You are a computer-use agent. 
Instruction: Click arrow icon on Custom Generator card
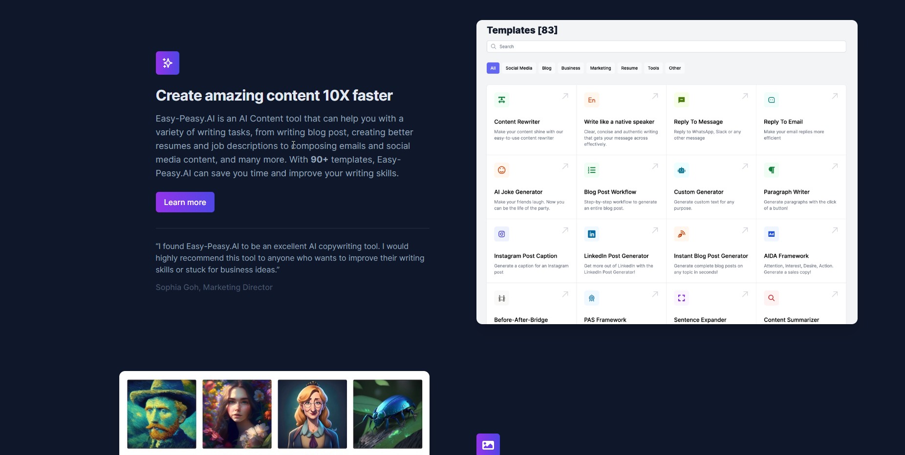tap(745, 166)
